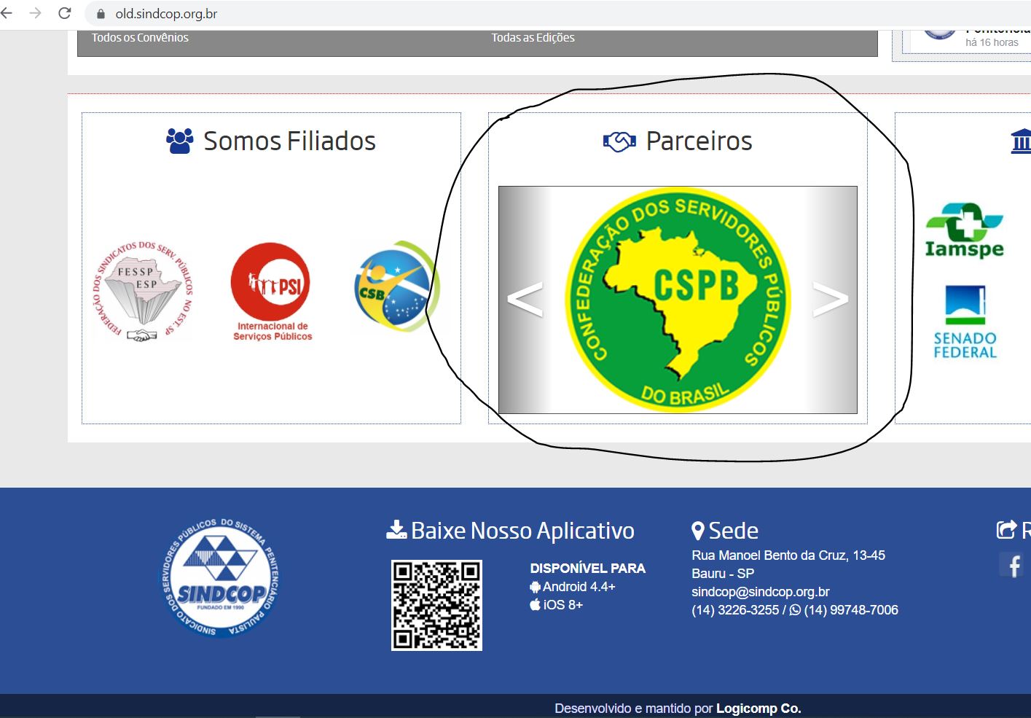This screenshot has height=718, width=1031.
Task: Open the PSI Internacional de Serviços Públicos logo
Action: coord(272,291)
